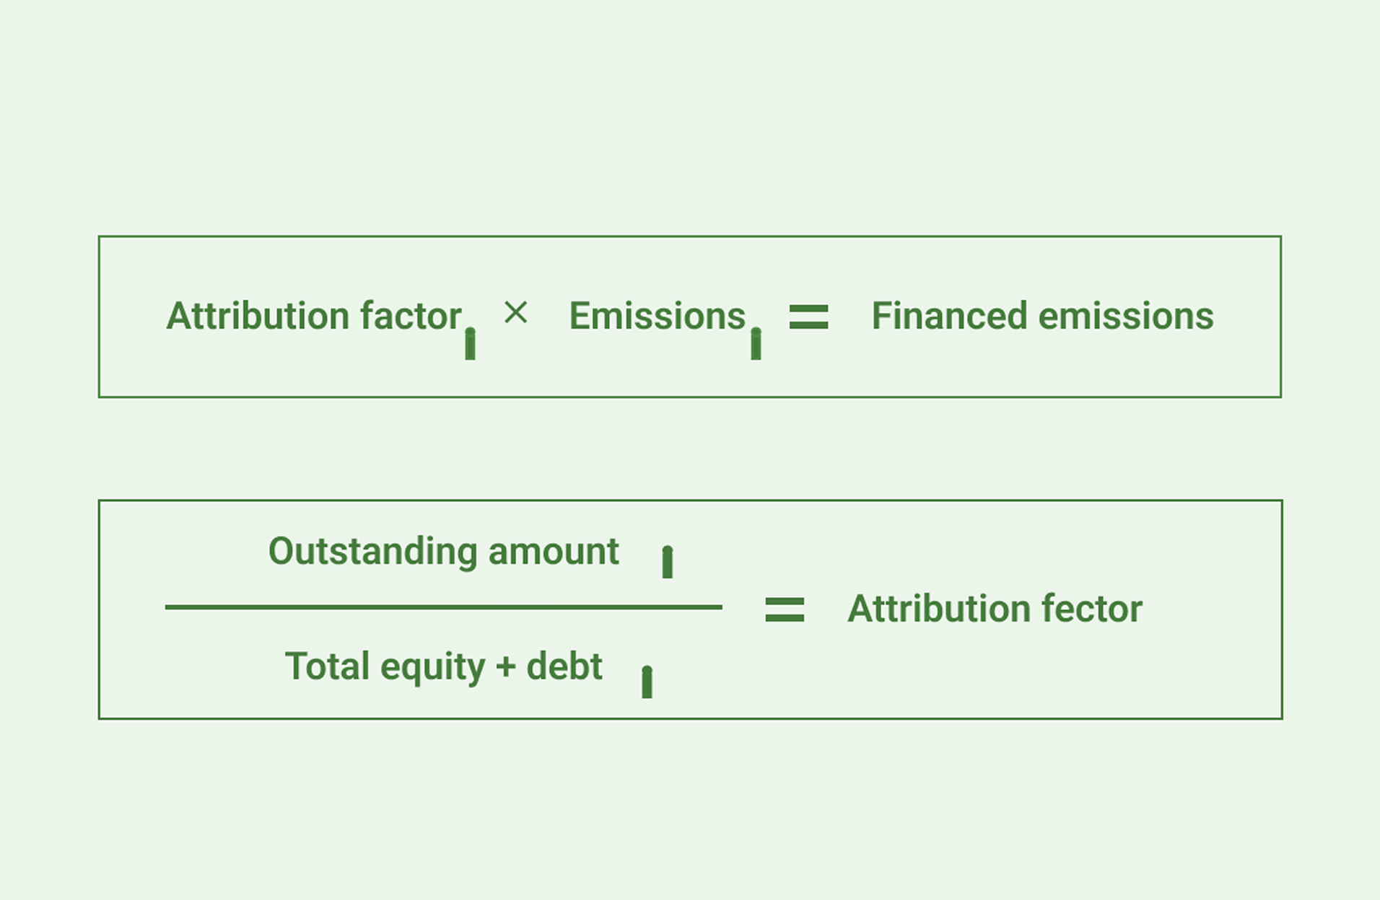Click the Financed emissions result text
This screenshot has width=1380, height=900.
[x=1042, y=316]
